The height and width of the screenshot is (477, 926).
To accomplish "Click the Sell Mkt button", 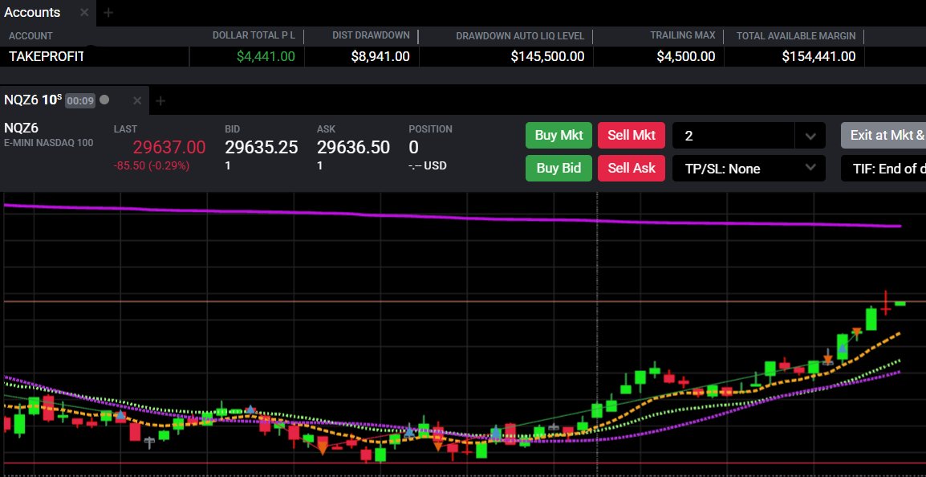I will [632, 136].
